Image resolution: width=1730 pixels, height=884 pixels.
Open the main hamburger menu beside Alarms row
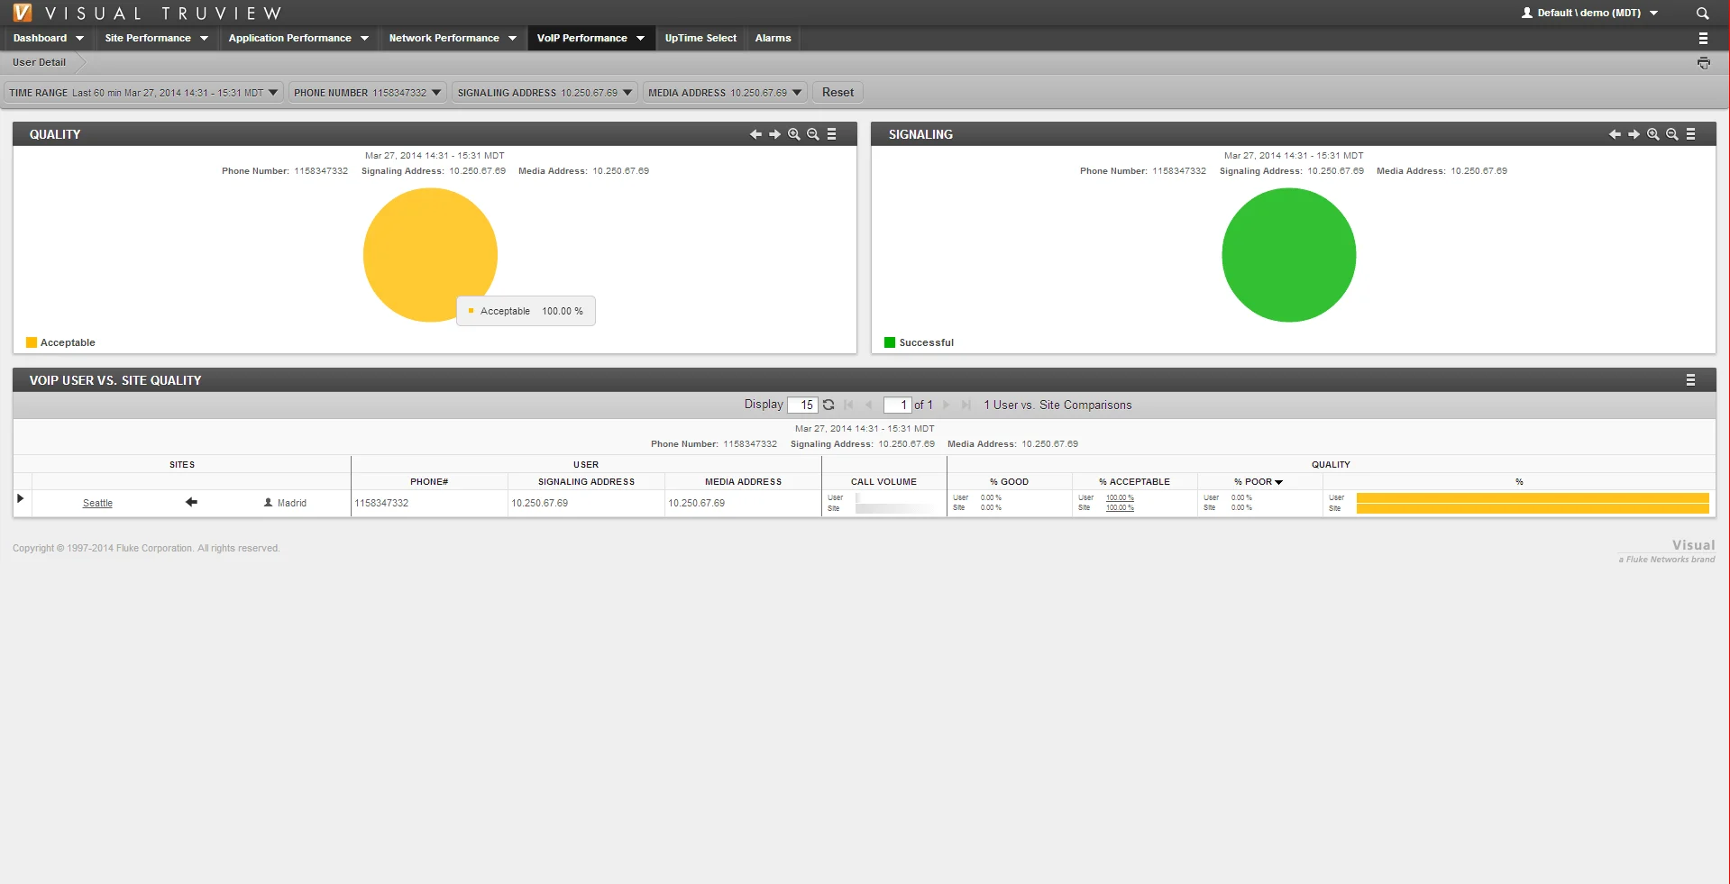tap(1703, 38)
